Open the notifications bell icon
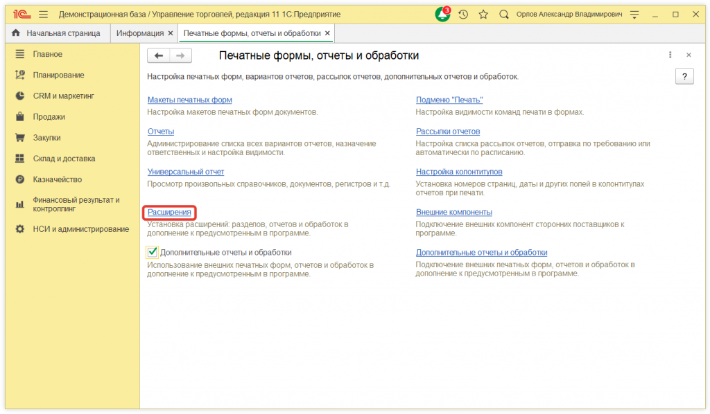Screen dimensions: 710x414 (442, 14)
